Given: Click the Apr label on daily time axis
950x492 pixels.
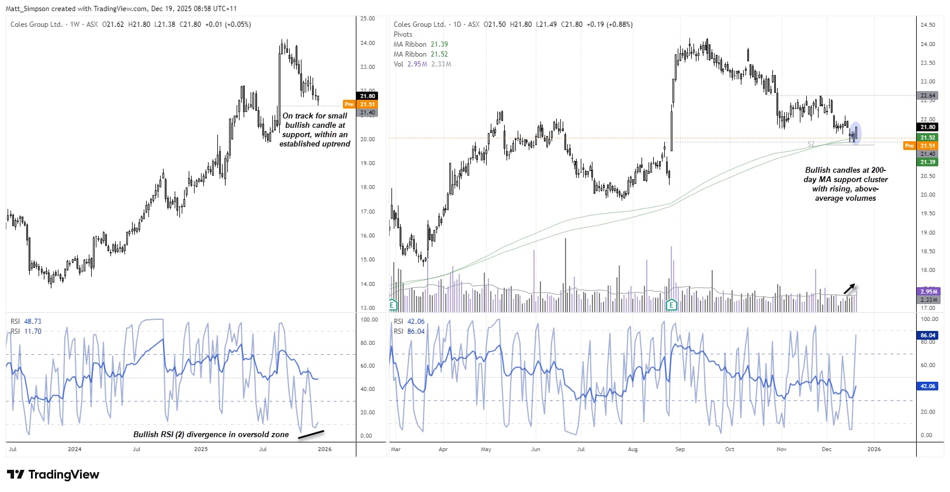Looking at the screenshot, I should [x=443, y=449].
